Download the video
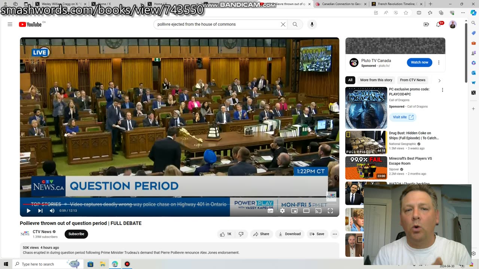479x269 pixels. coord(290,234)
